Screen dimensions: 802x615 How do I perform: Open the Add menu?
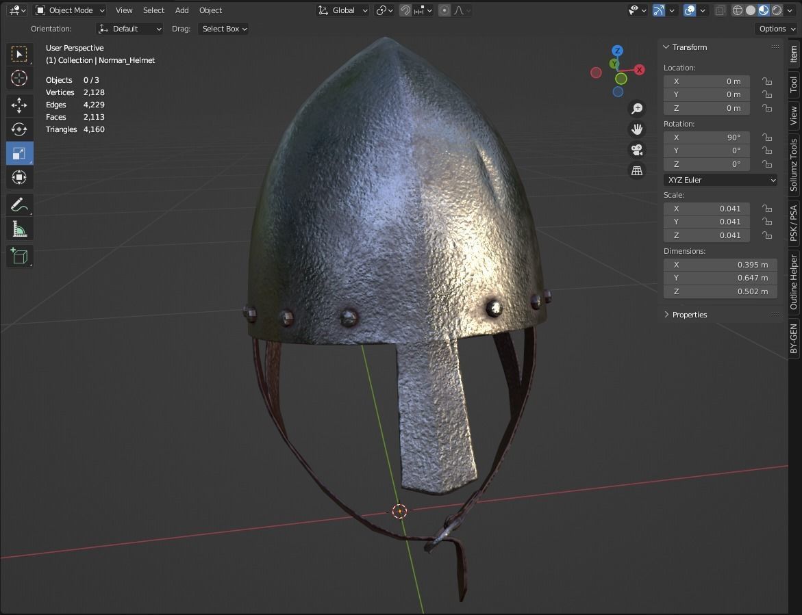181,10
